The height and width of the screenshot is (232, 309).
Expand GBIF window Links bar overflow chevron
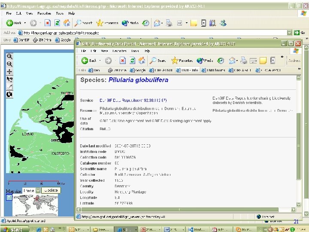[299, 69]
